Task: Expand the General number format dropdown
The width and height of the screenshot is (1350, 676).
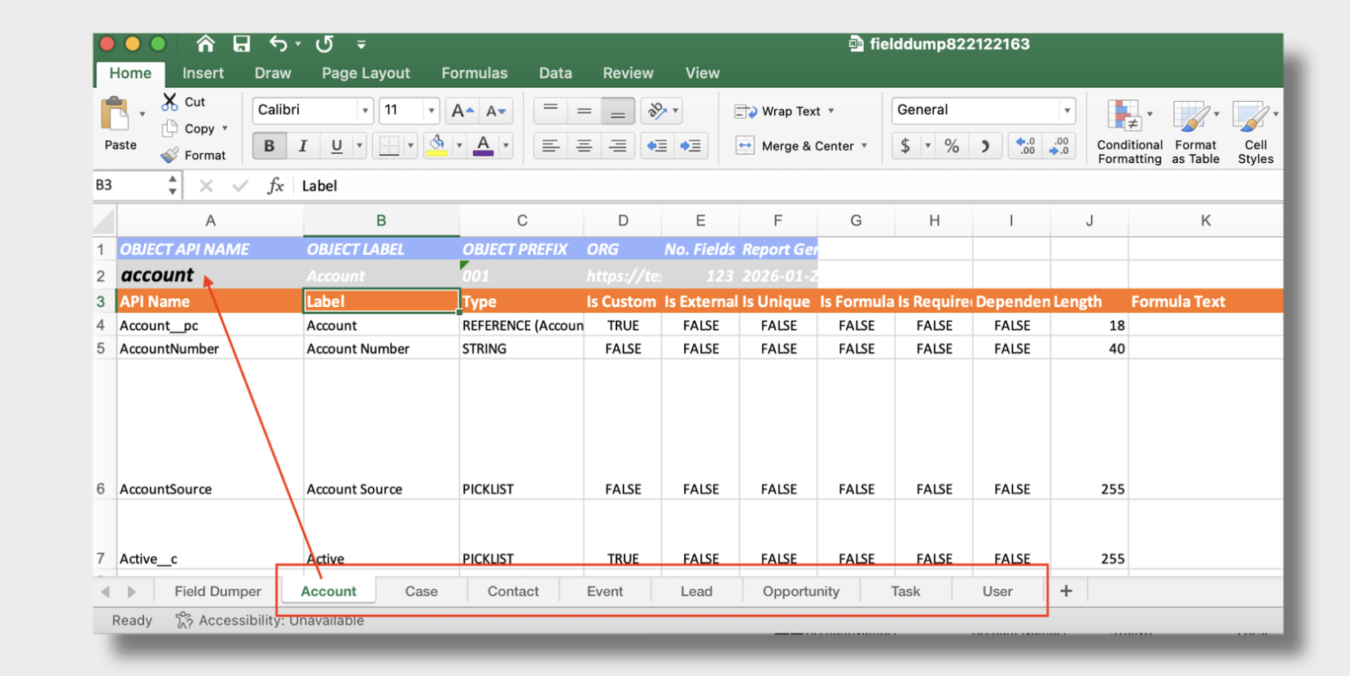Action: (1066, 111)
